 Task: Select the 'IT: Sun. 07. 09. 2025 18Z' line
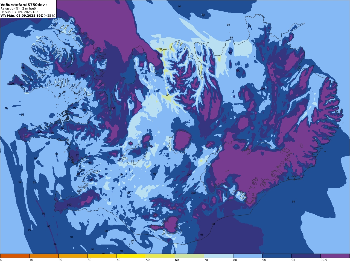click(x=19, y=12)
